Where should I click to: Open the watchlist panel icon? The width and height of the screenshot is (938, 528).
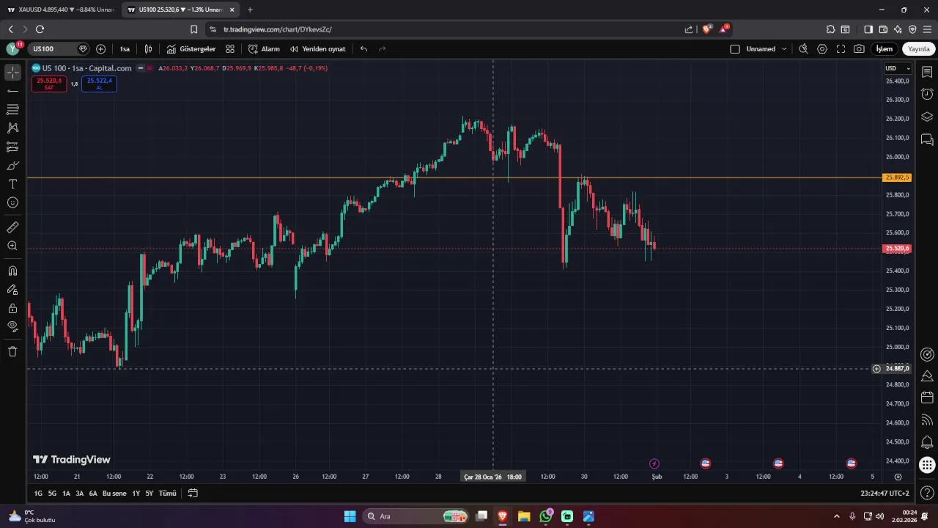(927, 72)
